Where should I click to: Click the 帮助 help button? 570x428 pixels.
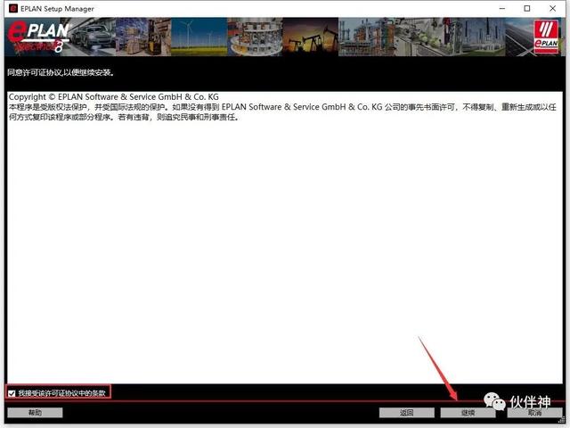(35, 412)
